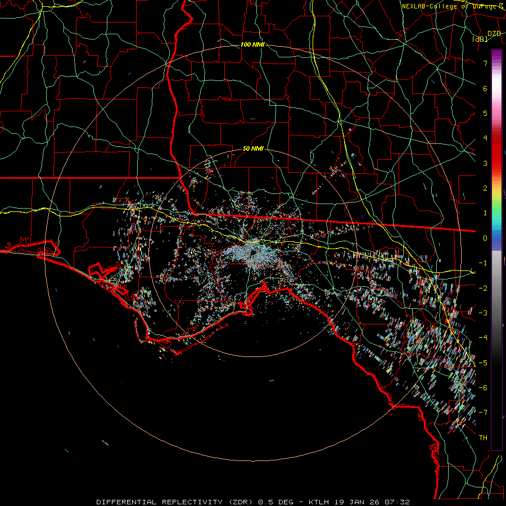Click the 2 value on the ZDR scale
506x506 pixels.
(x=485, y=188)
